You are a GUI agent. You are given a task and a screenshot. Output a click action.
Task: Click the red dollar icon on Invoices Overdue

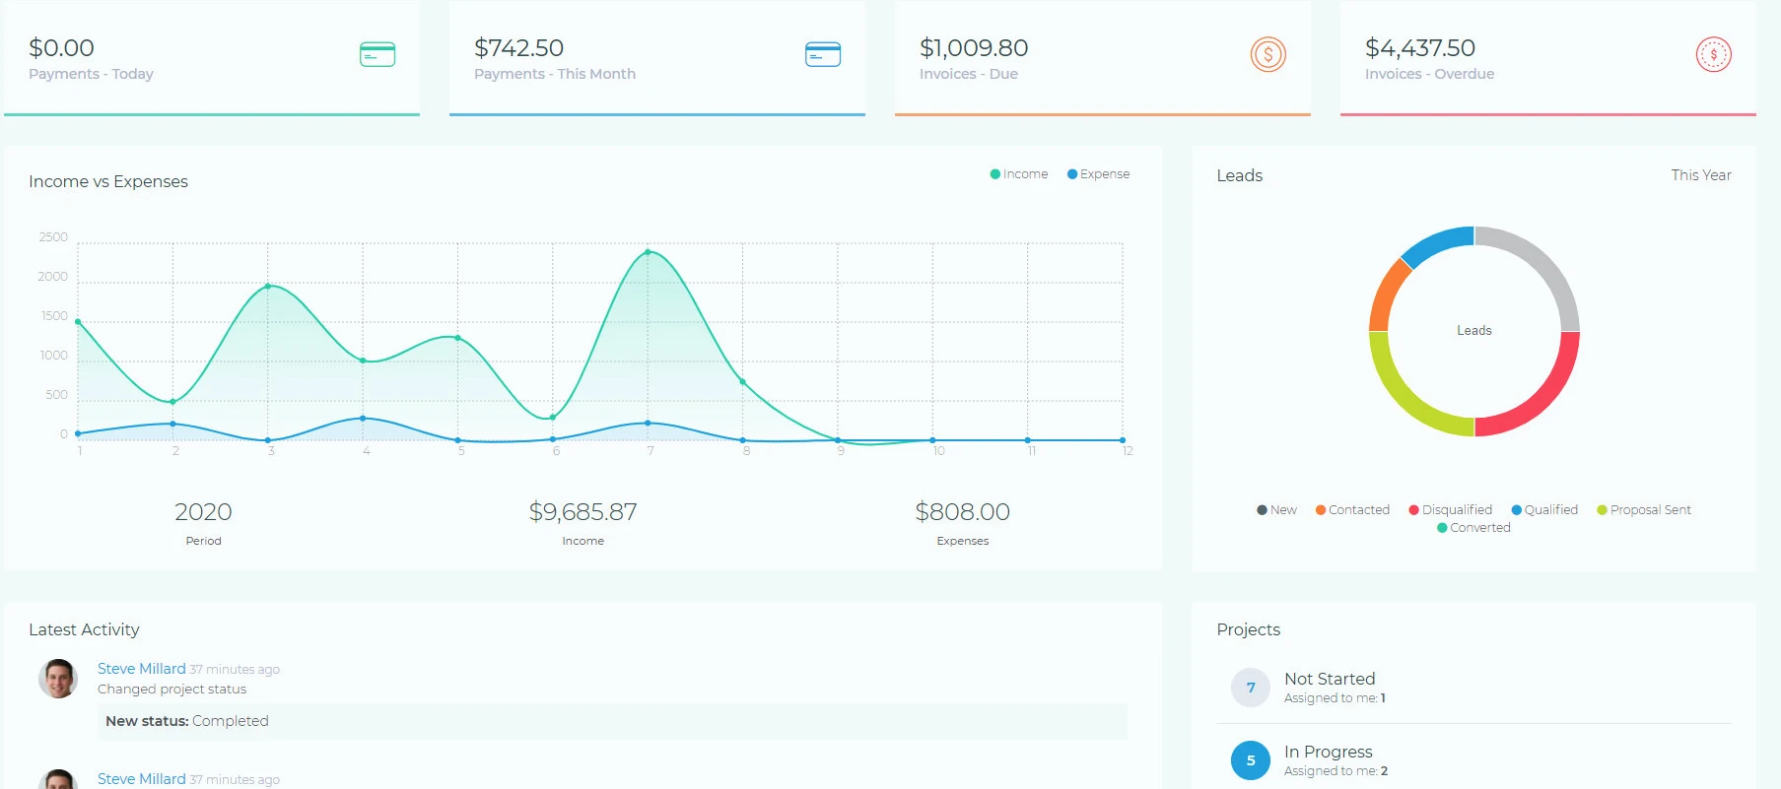(1713, 54)
